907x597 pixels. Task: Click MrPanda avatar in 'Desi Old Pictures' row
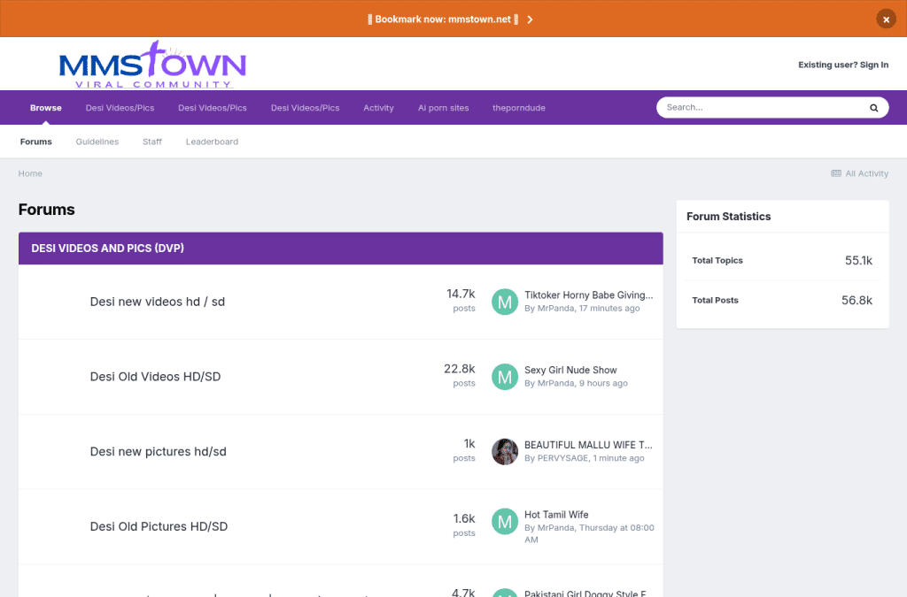click(504, 521)
